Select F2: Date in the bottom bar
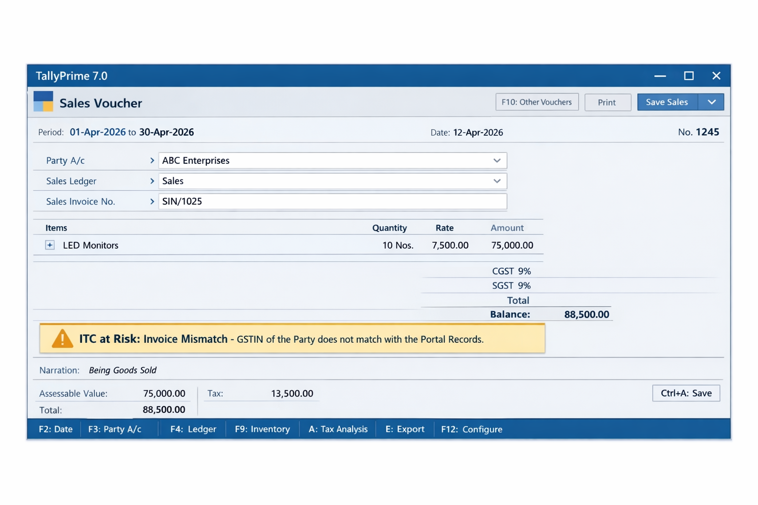Viewport: 758px width, 505px height. pyautogui.click(x=56, y=429)
